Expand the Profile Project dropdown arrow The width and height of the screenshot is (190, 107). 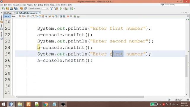tap(75, 9)
